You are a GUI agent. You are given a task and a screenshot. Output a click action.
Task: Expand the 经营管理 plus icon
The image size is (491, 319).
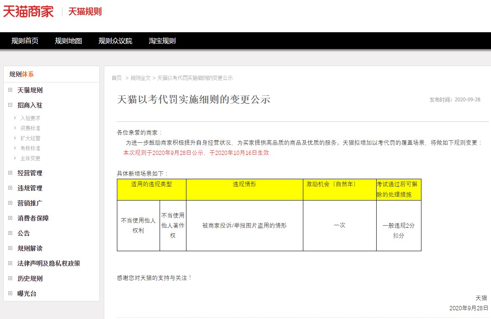(10, 173)
